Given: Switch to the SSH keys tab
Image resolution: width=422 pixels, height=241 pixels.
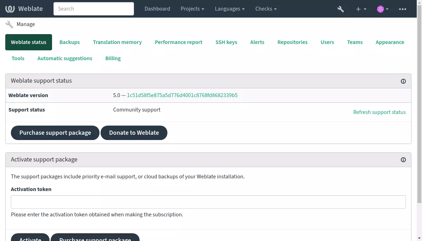Looking at the screenshot, I should click(226, 42).
